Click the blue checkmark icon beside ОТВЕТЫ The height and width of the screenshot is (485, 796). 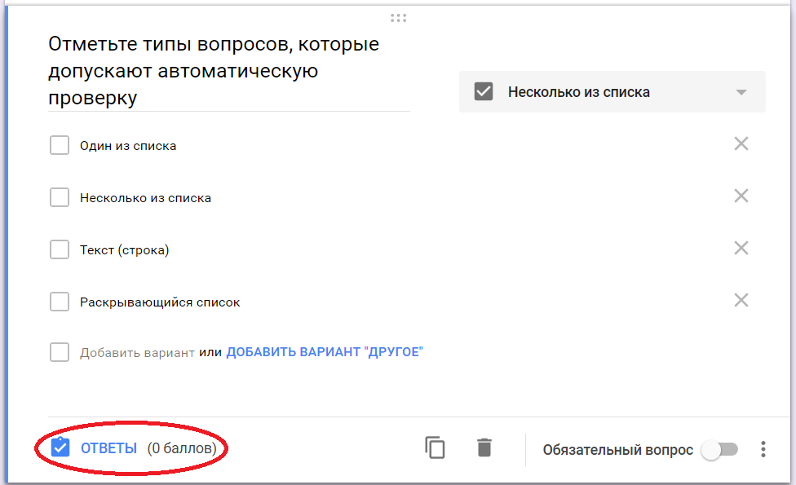58,448
